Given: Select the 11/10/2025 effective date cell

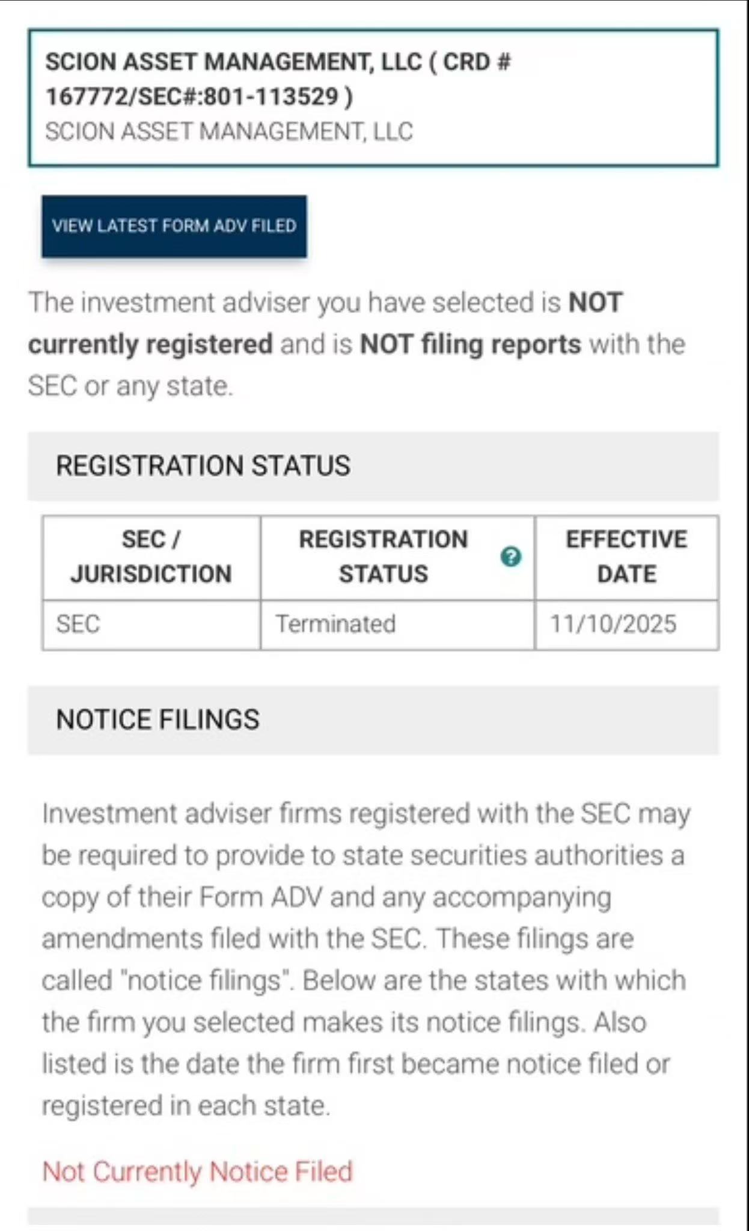Looking at the screenshot, I should coord(626,625).
